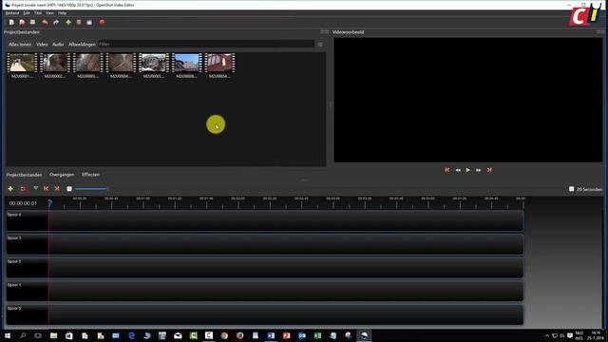The image size is (608, 342).
Task: Filter project files by Audio
Action: click(58, 45)
